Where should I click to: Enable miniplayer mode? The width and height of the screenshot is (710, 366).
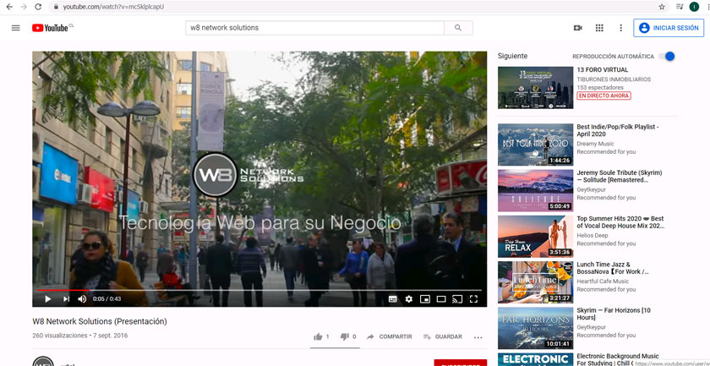tap(424, 299)
